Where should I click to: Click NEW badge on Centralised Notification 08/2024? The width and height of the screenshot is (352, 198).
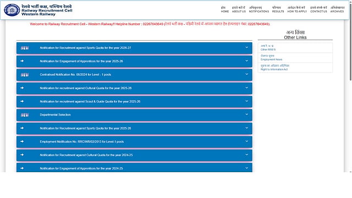coord(25,75)
